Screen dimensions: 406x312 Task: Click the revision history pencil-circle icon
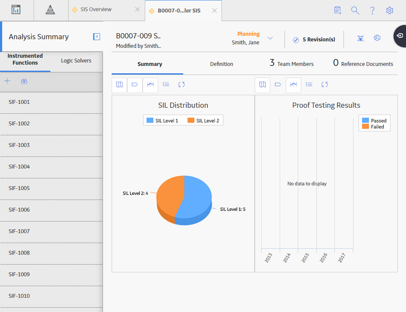click(296, 40)
